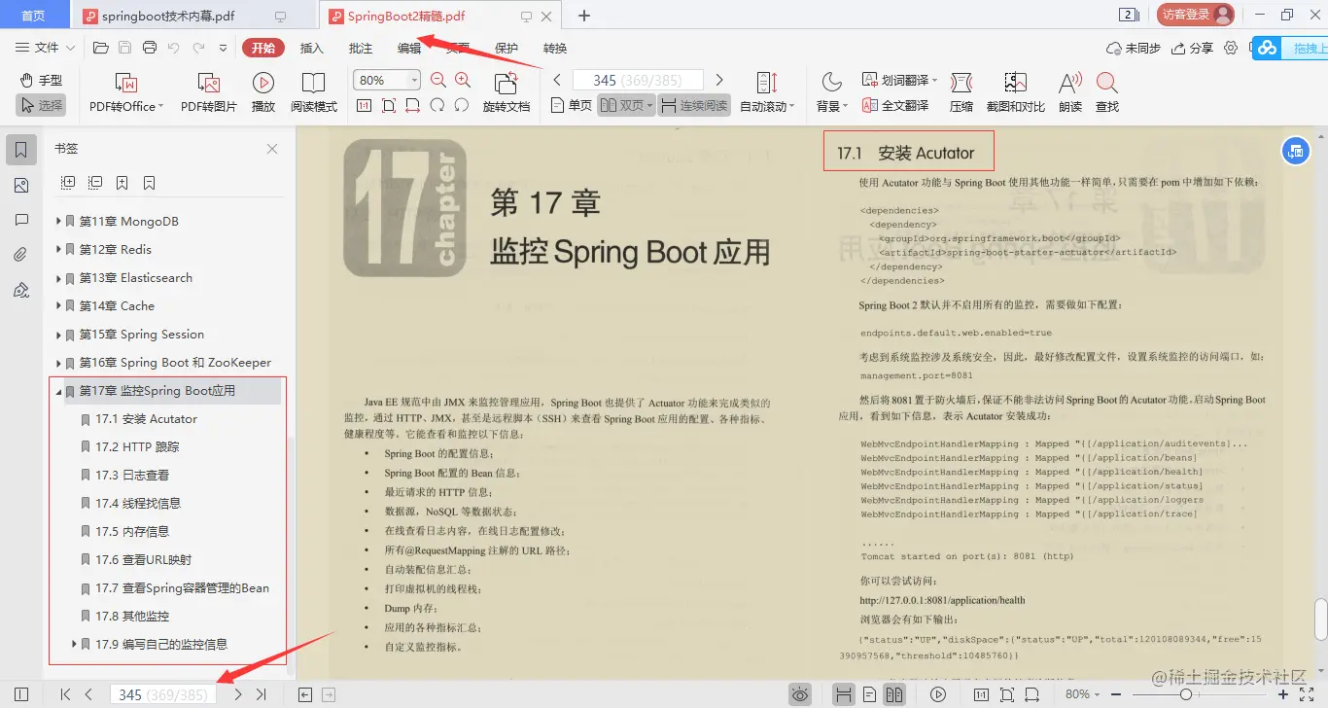The image size is (1328, 708).
Task: Click the 访客登录 login button
Action: click(x=1195, y=15)
